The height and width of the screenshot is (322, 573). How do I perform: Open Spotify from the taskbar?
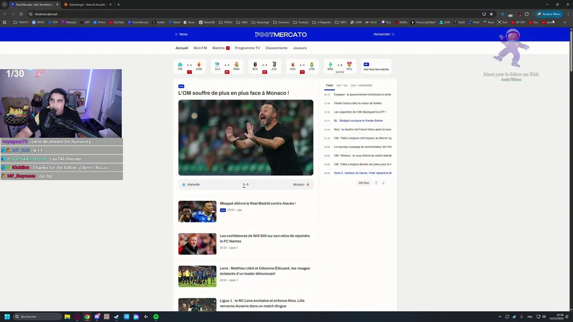(x=156, y=317)
